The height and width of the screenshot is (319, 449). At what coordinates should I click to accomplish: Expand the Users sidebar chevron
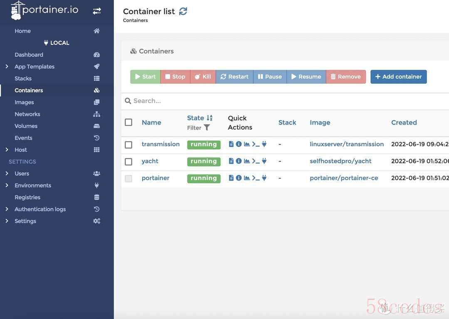[7, 173]
